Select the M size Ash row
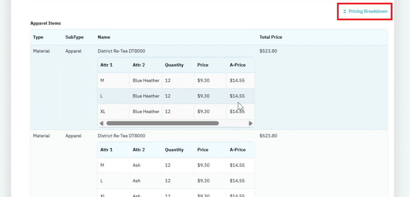 click(176, 165)
